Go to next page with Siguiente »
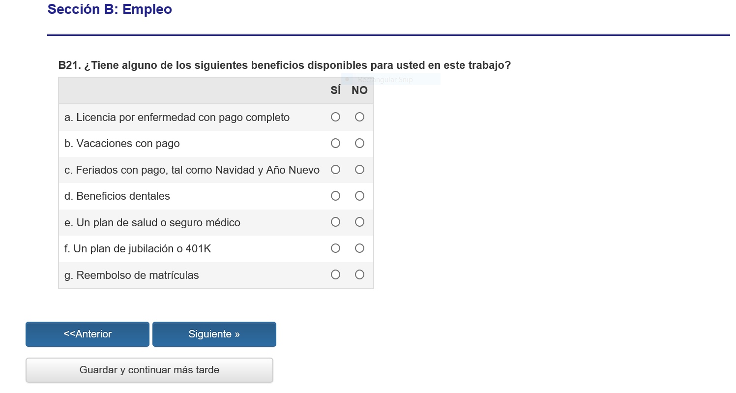The width and height of the screenshot is (736, 393). (x=214, y=334)
